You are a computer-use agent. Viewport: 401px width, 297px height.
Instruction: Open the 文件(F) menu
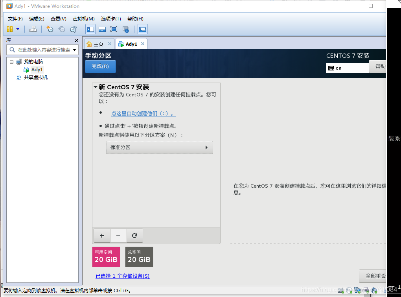(x=15, y=18)
